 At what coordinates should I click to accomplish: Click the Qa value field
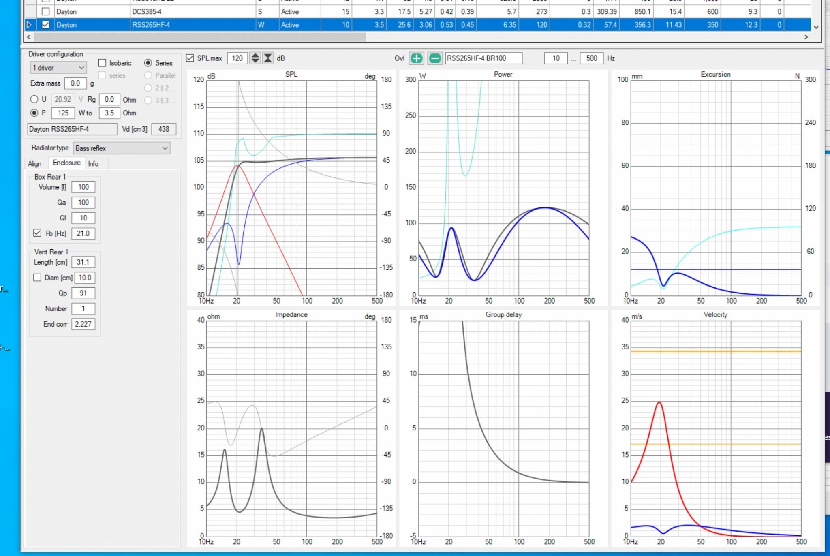(83, 203)
